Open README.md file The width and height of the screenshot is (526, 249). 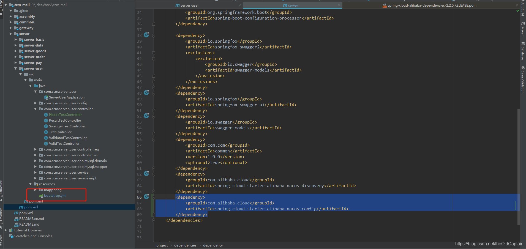tap(29, 225)
